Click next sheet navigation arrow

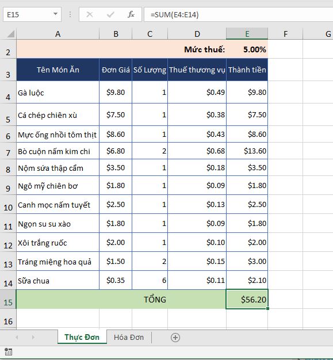pos(33,337)
